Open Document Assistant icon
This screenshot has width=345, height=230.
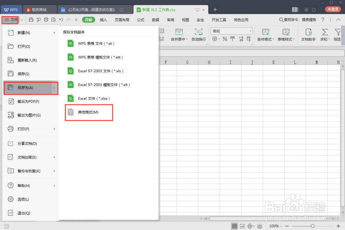[x=308, y=32]
